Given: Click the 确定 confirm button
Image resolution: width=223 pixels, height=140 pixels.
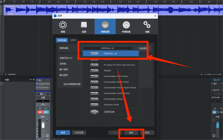Looking at the screenshot, I should click(131, 132).
